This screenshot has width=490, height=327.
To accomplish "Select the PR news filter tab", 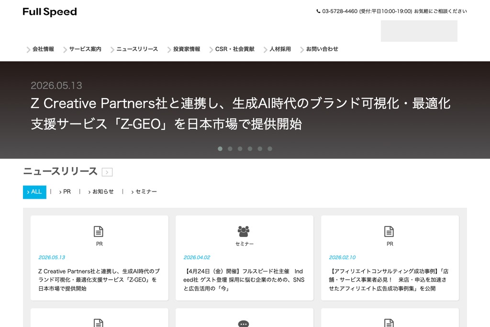I will click(65, 192).
